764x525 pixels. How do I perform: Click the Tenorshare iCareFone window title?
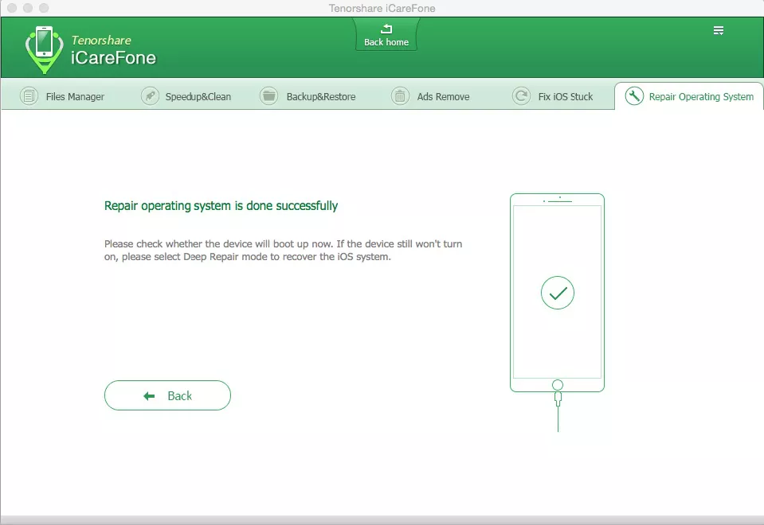pos(382,8)
